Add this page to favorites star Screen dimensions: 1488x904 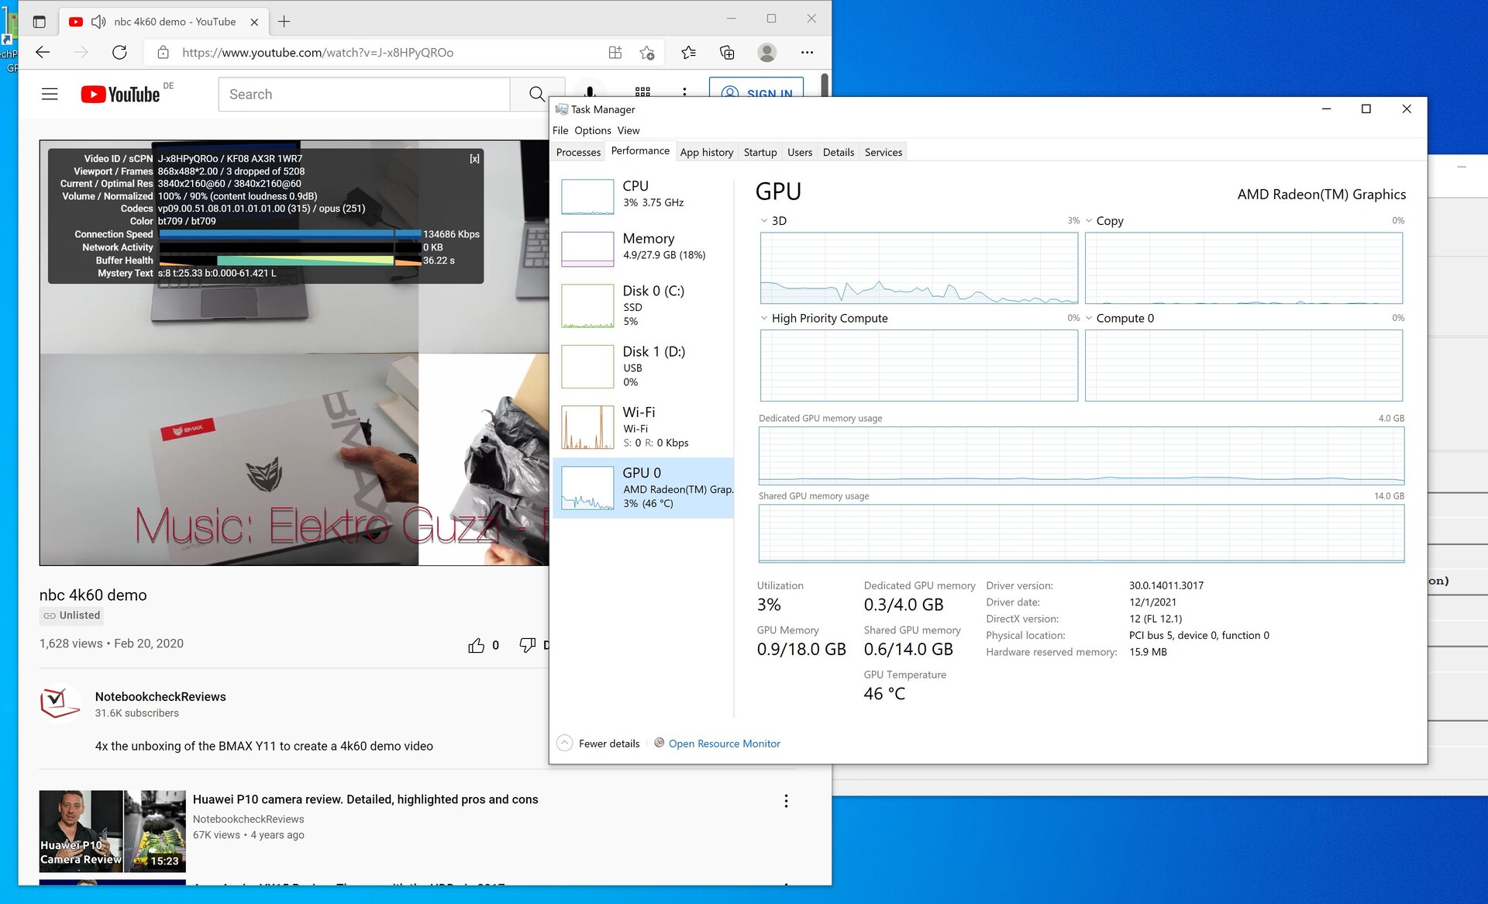(x=647, y=53)
